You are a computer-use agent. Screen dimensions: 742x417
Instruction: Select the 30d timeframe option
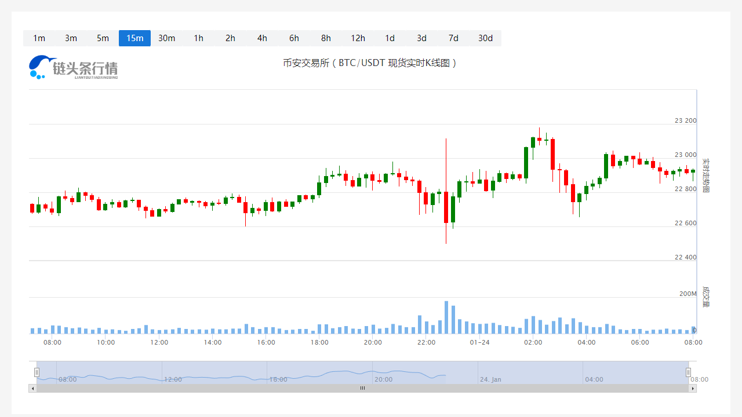tap(485, 38)
